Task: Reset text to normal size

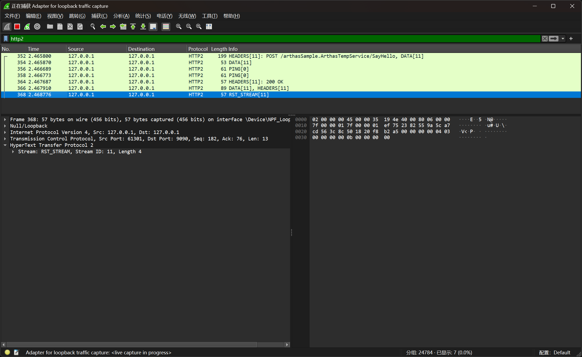Action: pos(199,26)
